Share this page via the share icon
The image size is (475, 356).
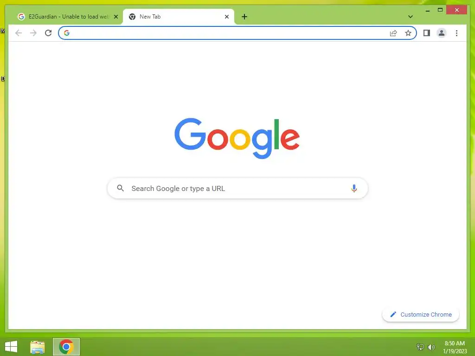393,33
